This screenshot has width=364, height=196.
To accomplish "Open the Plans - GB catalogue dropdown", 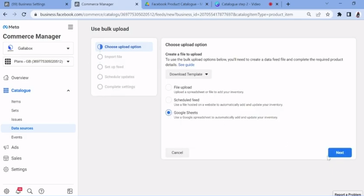I will tap(38, 61).
